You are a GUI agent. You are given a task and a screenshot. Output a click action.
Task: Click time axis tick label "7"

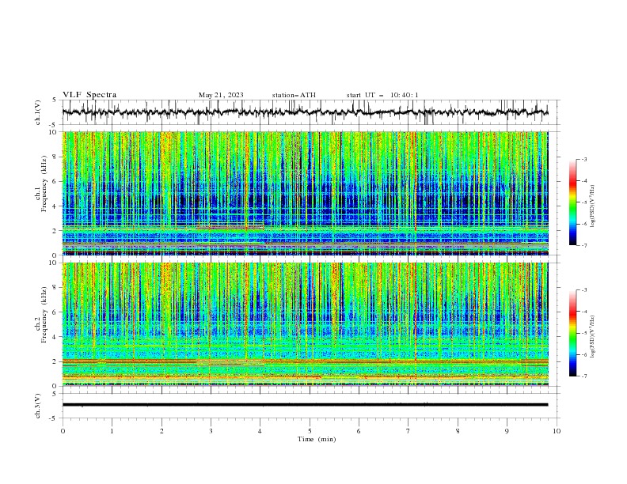click(408, 431)
